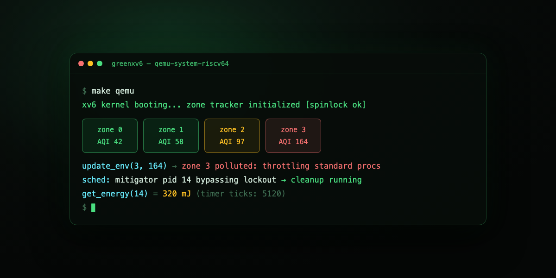
Task: Open the zone 3 AQI 164 card
Action: 293,136
